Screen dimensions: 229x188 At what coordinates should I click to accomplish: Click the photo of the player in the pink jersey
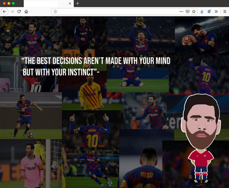31,164
